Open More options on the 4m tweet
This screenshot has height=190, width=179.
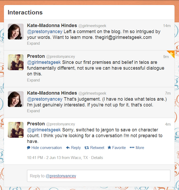coord(137,148)
